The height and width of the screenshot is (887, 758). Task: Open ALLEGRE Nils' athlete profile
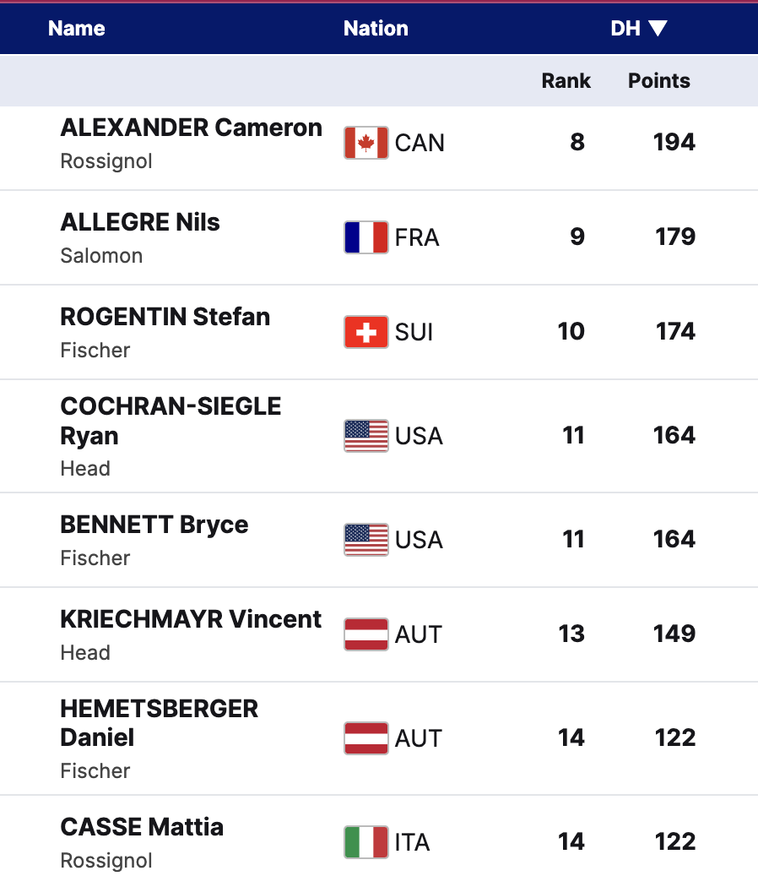140,223
